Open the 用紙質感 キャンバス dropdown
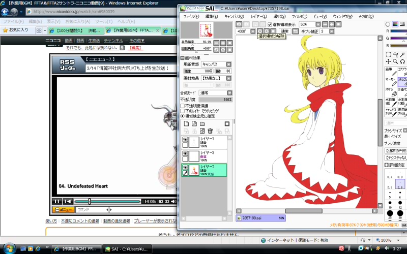The width and height of the screenshot is (407, 254). click(x=228, y=65)
